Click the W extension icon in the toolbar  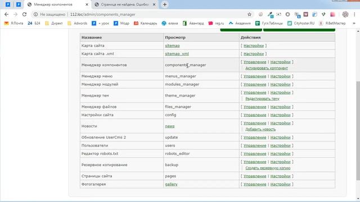tap(305, 15)
